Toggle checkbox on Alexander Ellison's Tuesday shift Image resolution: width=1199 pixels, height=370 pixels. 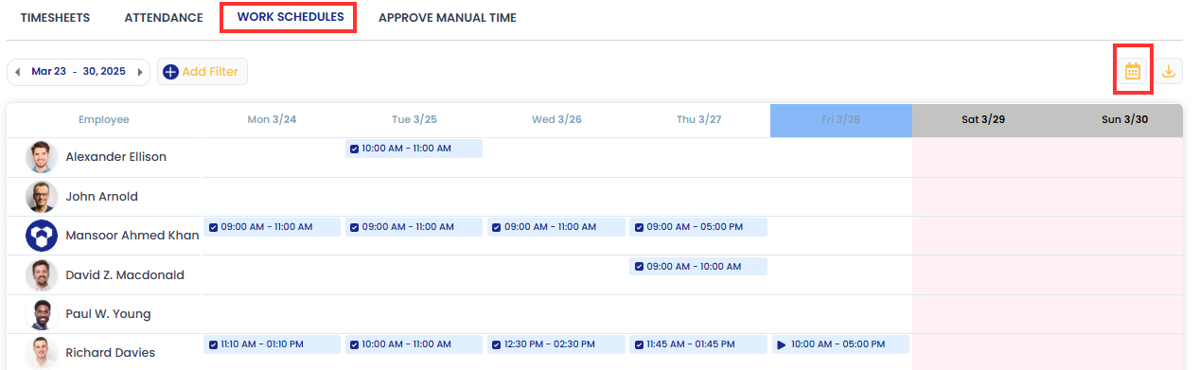click(x=355, y=149)
